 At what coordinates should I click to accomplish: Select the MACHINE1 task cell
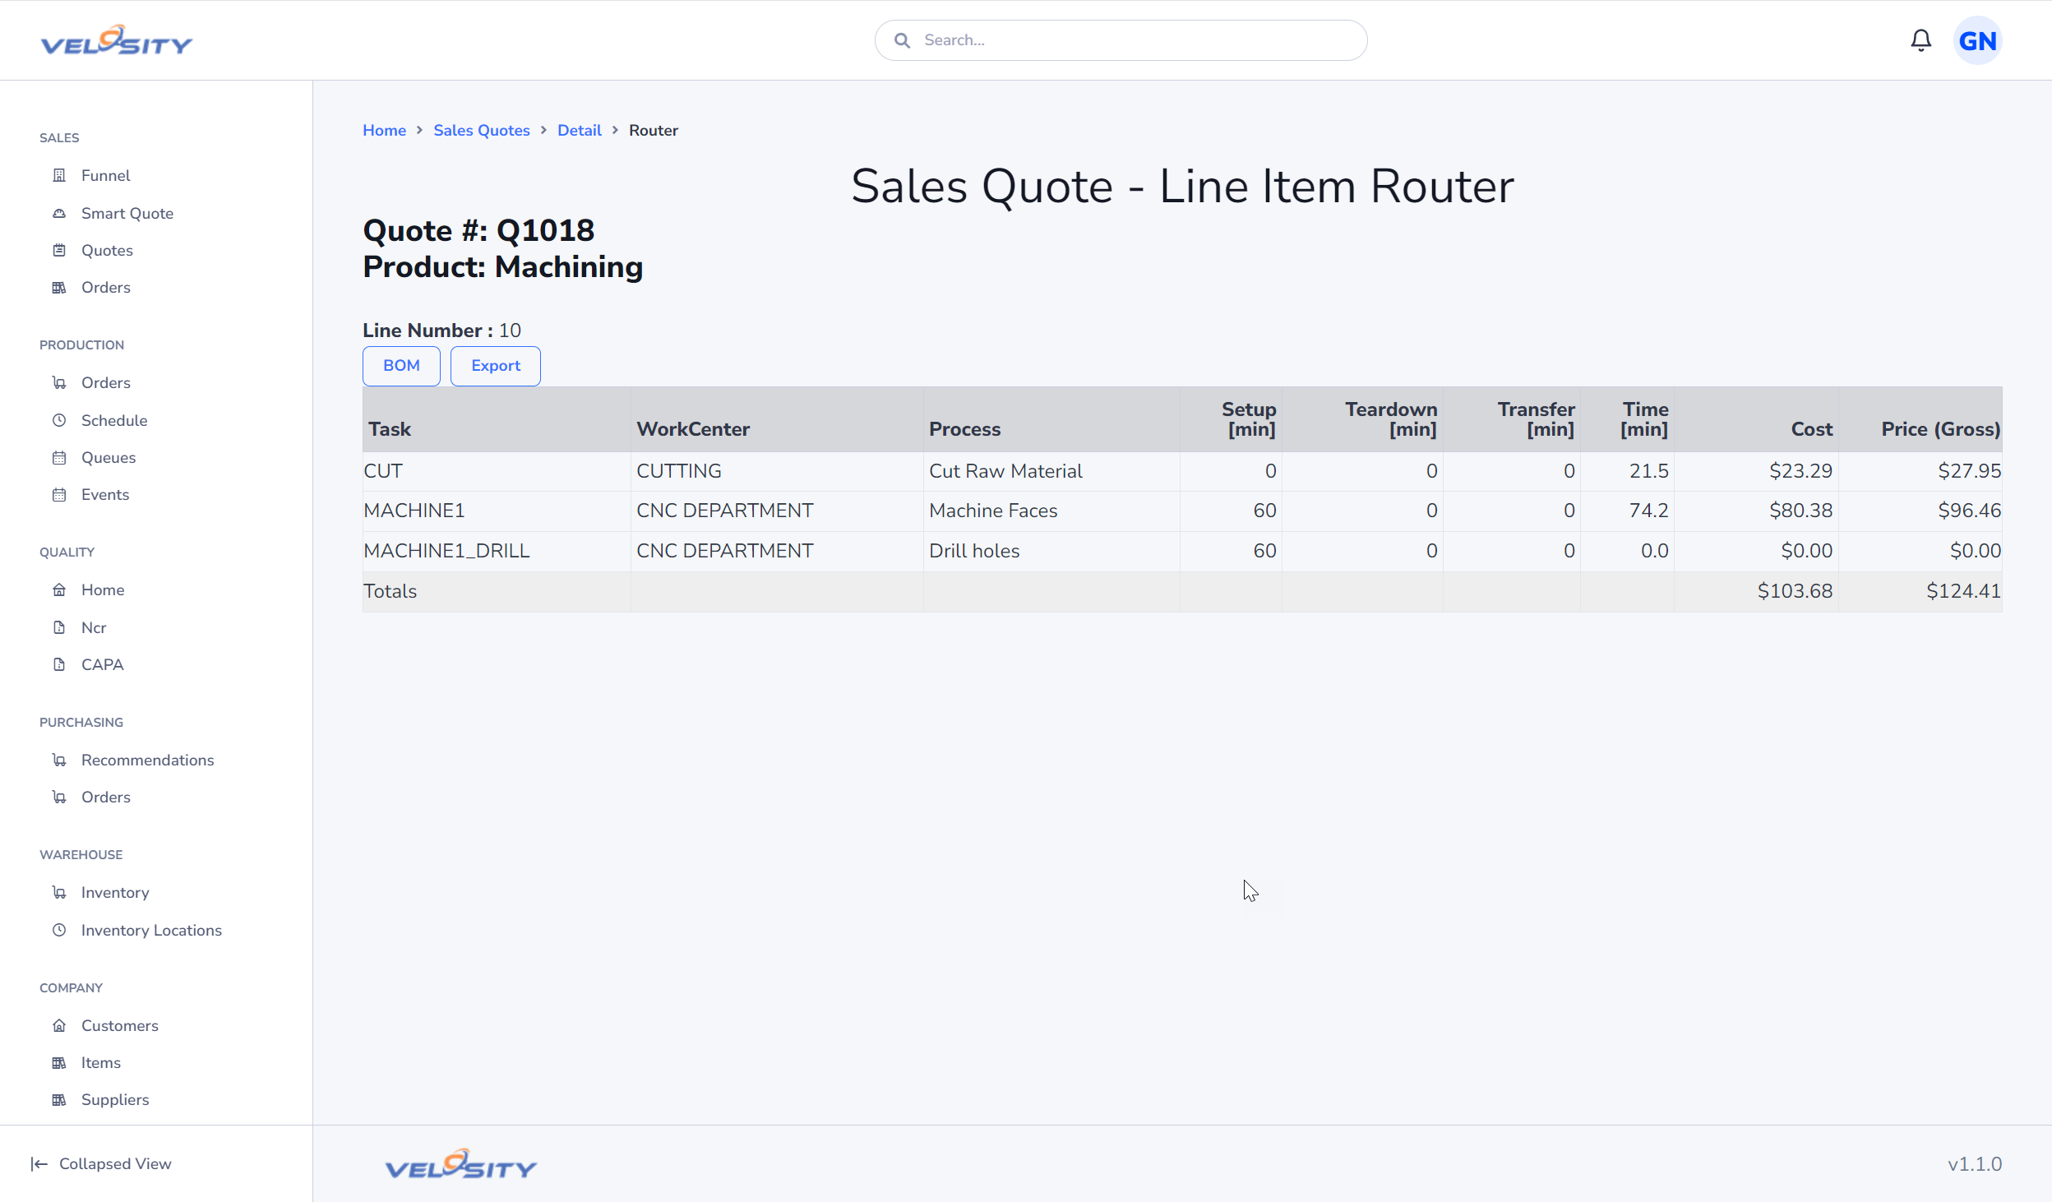[x=497, y=511]
